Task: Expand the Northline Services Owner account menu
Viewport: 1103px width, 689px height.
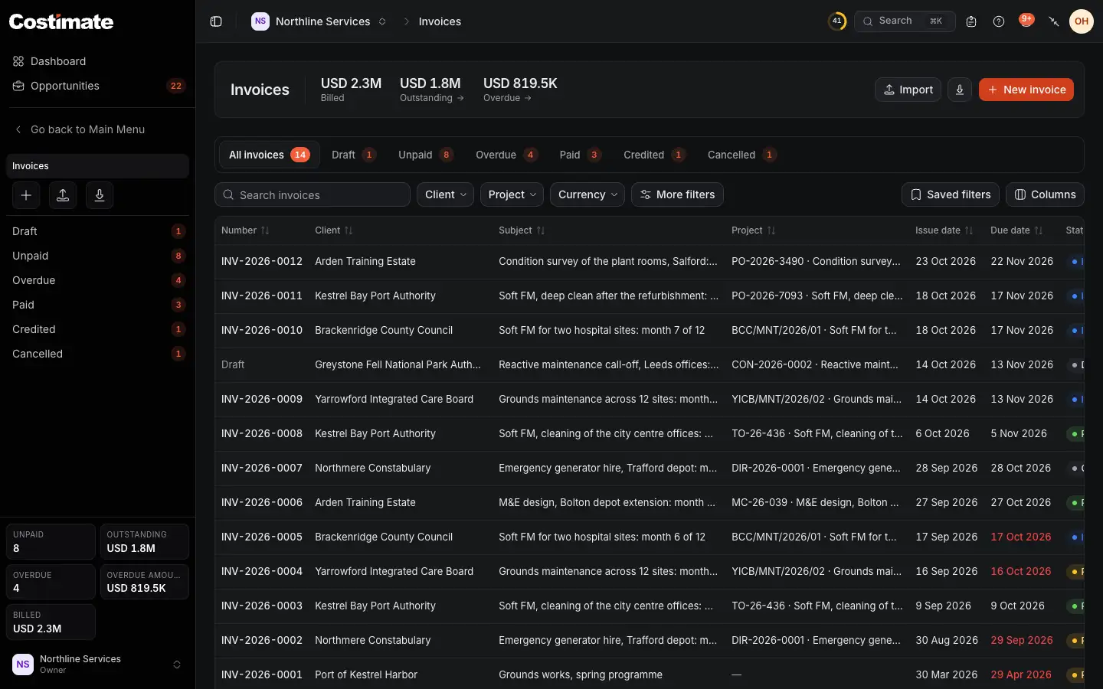Action: [97, 665]
